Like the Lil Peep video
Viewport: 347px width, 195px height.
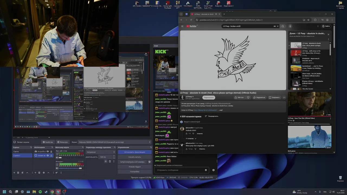[x=239, y=97]
